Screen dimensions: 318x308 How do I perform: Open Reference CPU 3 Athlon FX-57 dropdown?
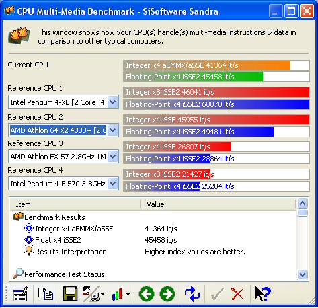[x=113, y=157]
